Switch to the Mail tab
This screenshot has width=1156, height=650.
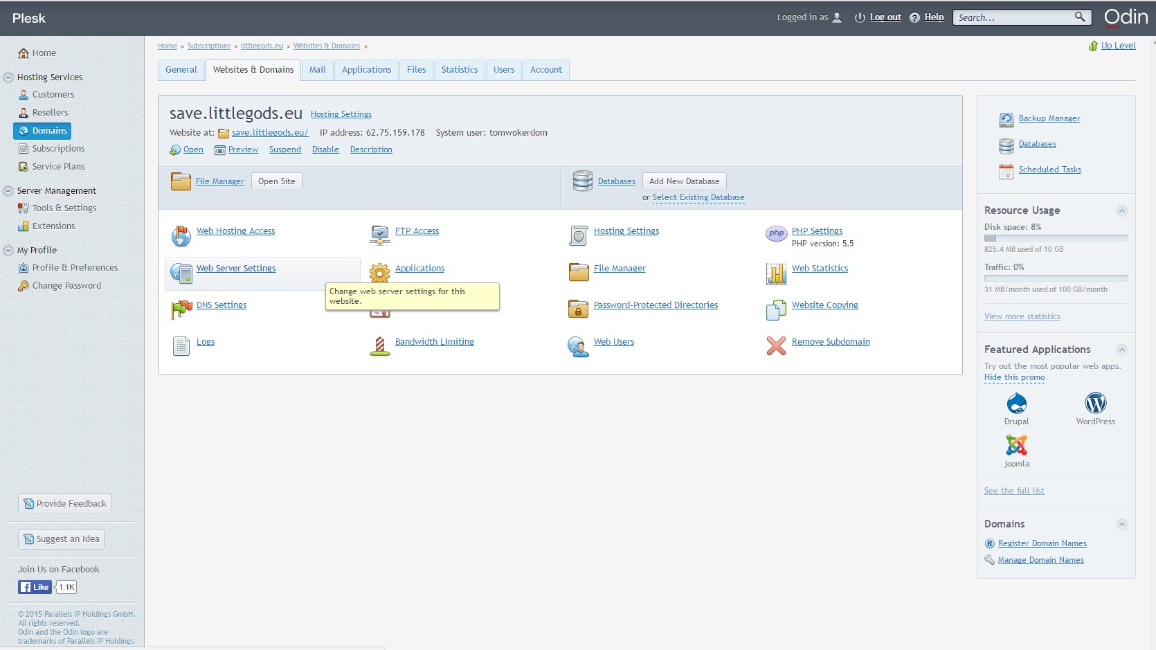click(x=317, y=70)
